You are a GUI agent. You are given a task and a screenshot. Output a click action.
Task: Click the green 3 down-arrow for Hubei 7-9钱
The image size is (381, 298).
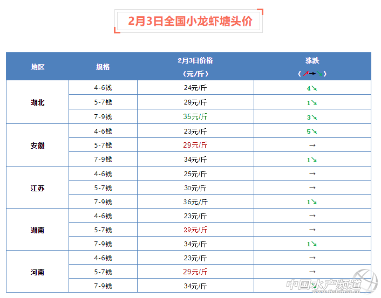click(x=312, y=116)
